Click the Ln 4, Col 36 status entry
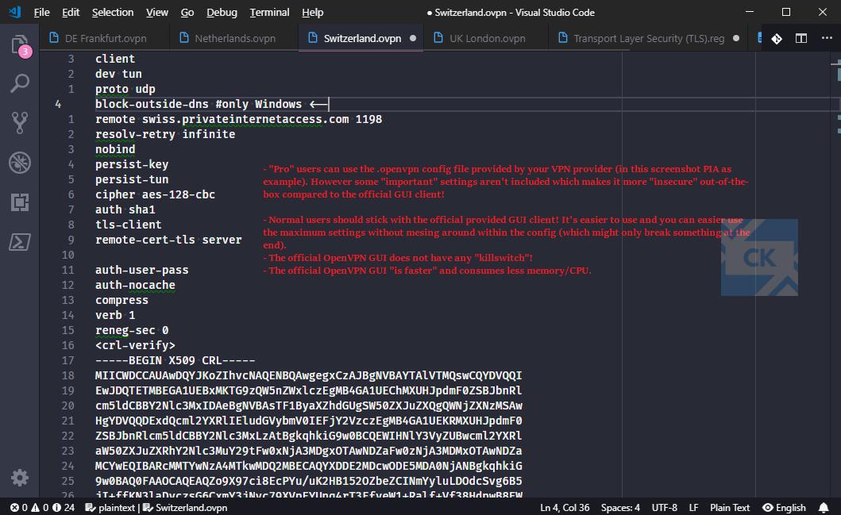Image resolution: width=841 pixels, height=515 pixels. tap(565, 508)
